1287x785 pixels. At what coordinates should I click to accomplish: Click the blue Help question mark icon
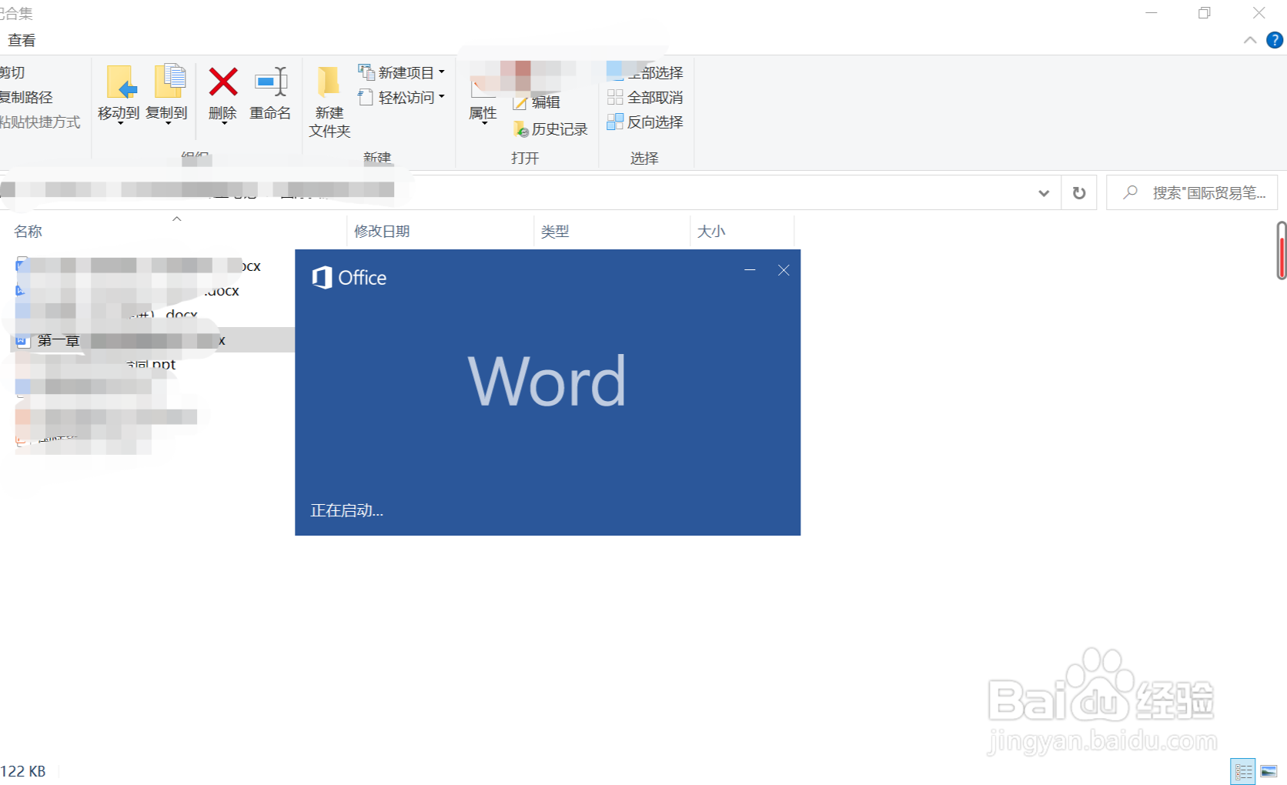pos(1274,40)
